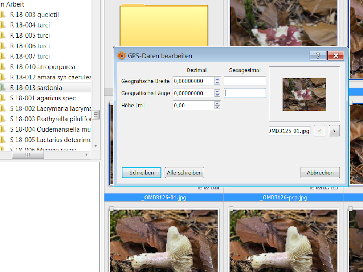Open the large yellow folder icon
363x272 pixels.
164,26
